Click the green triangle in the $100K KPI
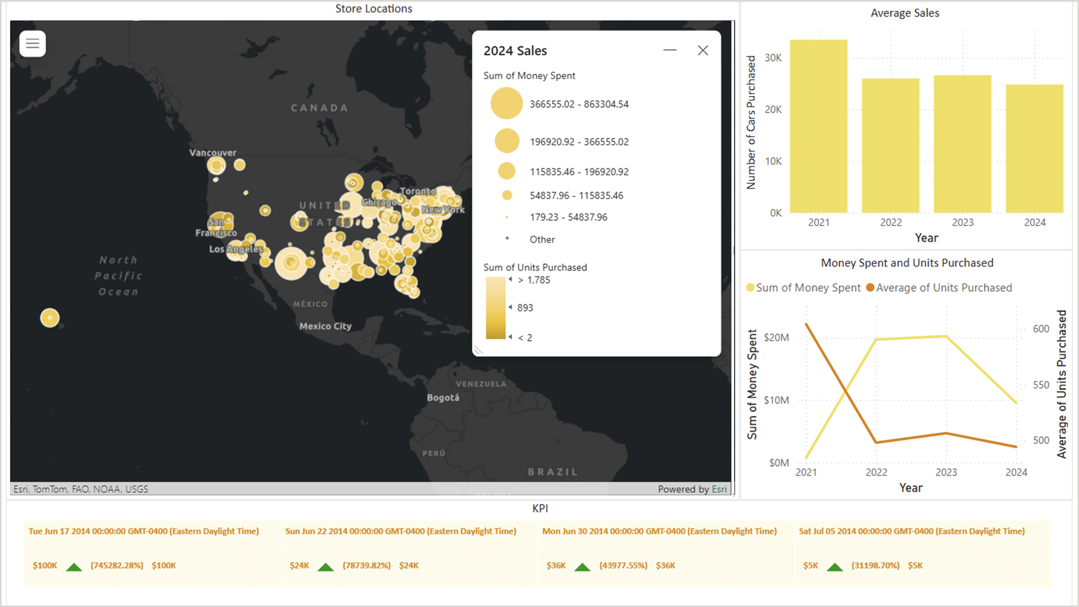 click(x=74, y=567)
